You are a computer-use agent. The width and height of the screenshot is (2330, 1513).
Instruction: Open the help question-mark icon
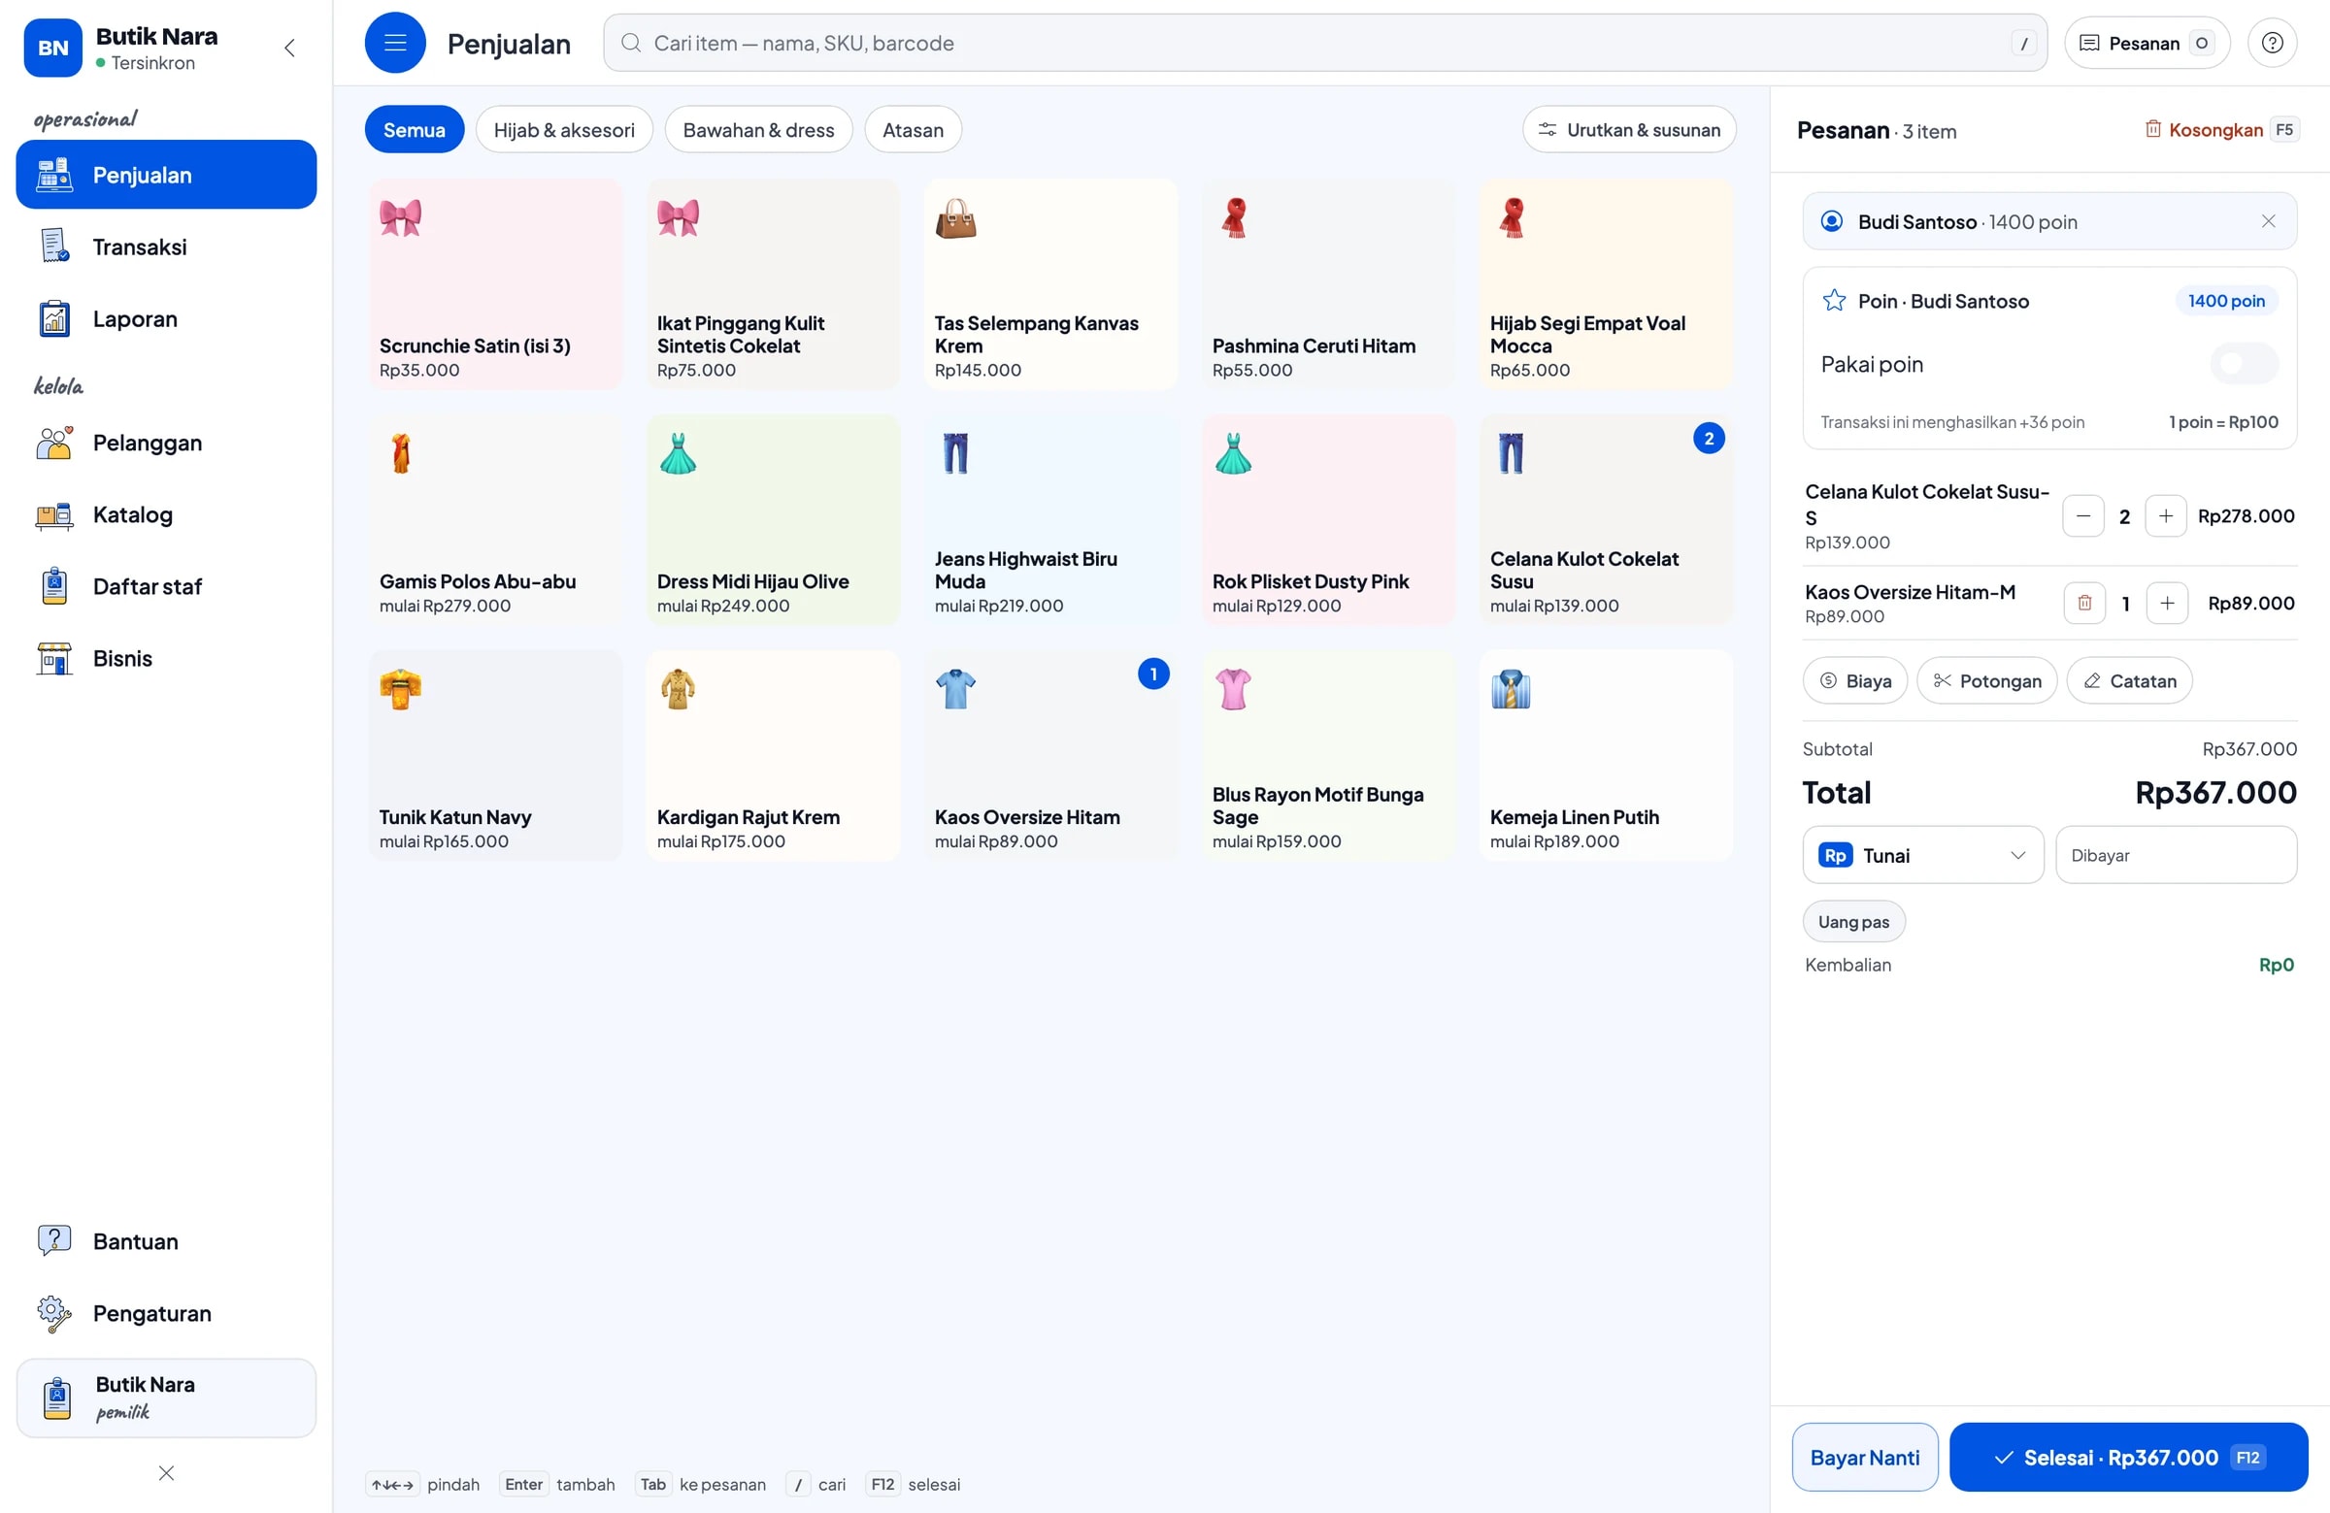2273,43
